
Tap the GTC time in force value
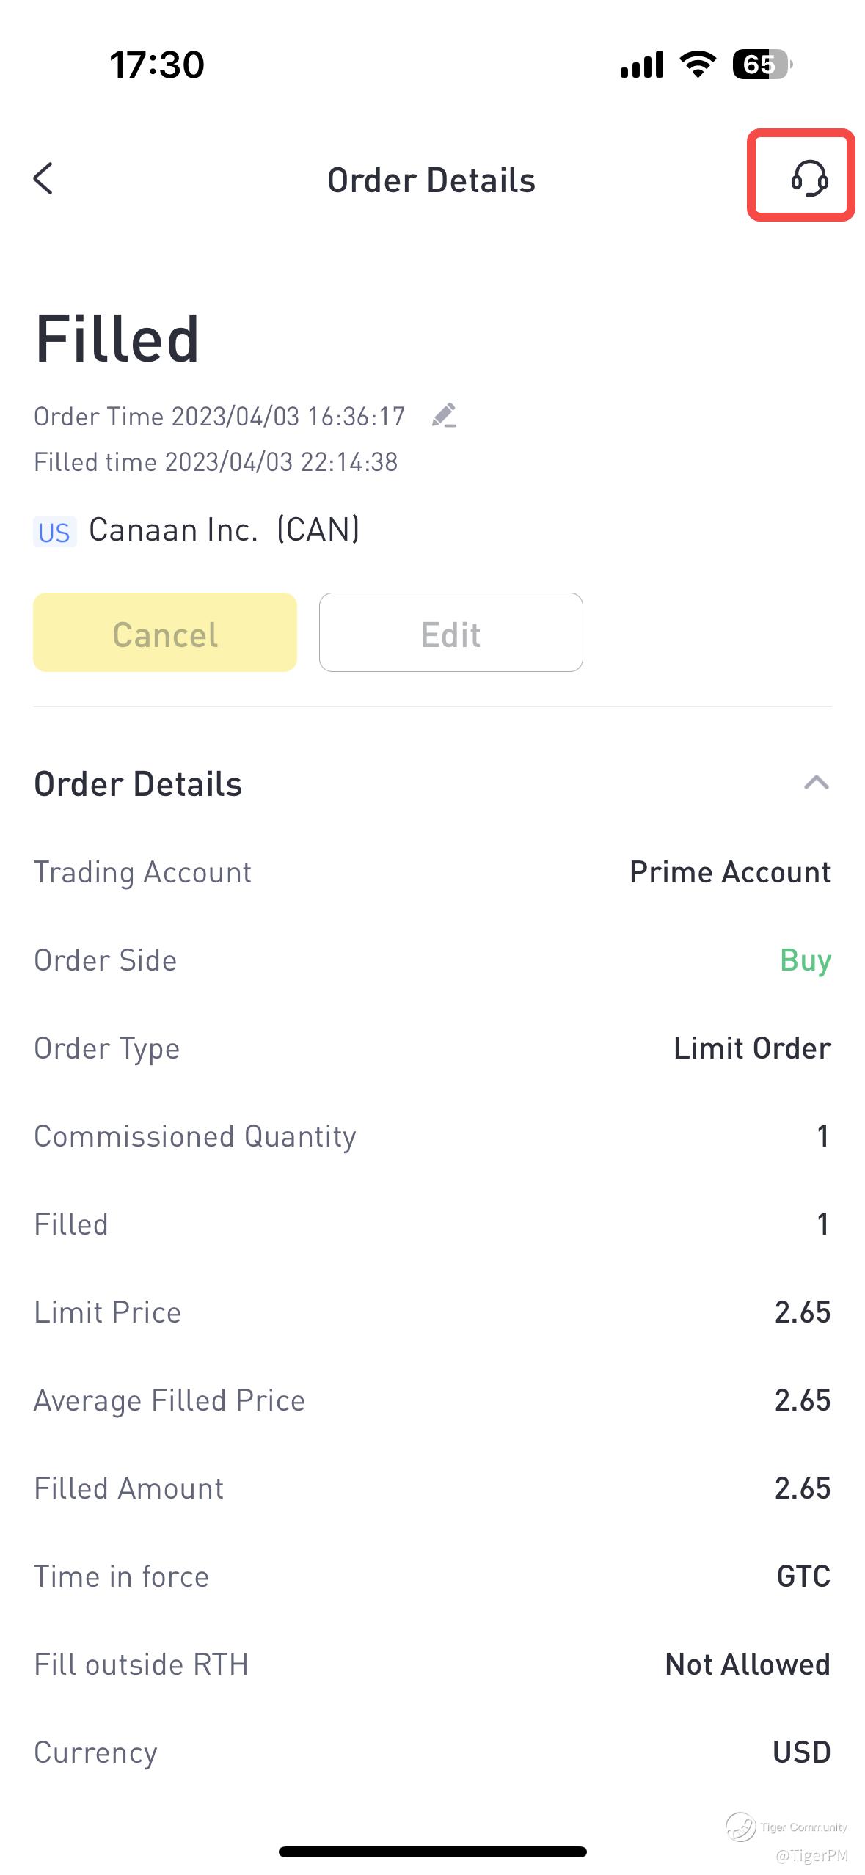(x=803, y=1576)
